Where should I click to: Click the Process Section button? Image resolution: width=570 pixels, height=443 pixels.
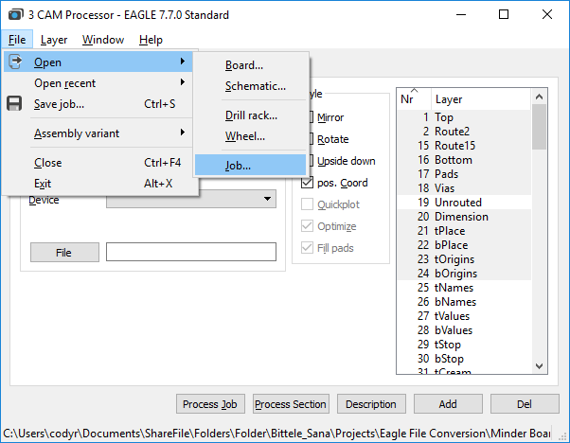pos(291,404)
